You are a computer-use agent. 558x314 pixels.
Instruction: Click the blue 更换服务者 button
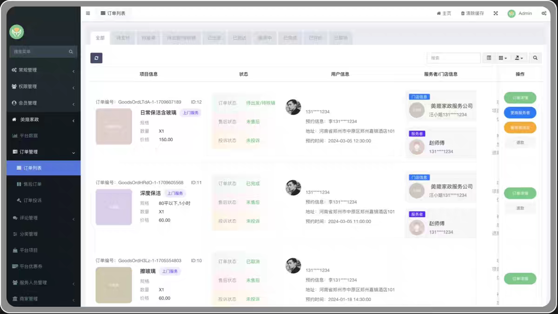click(520, 112)
